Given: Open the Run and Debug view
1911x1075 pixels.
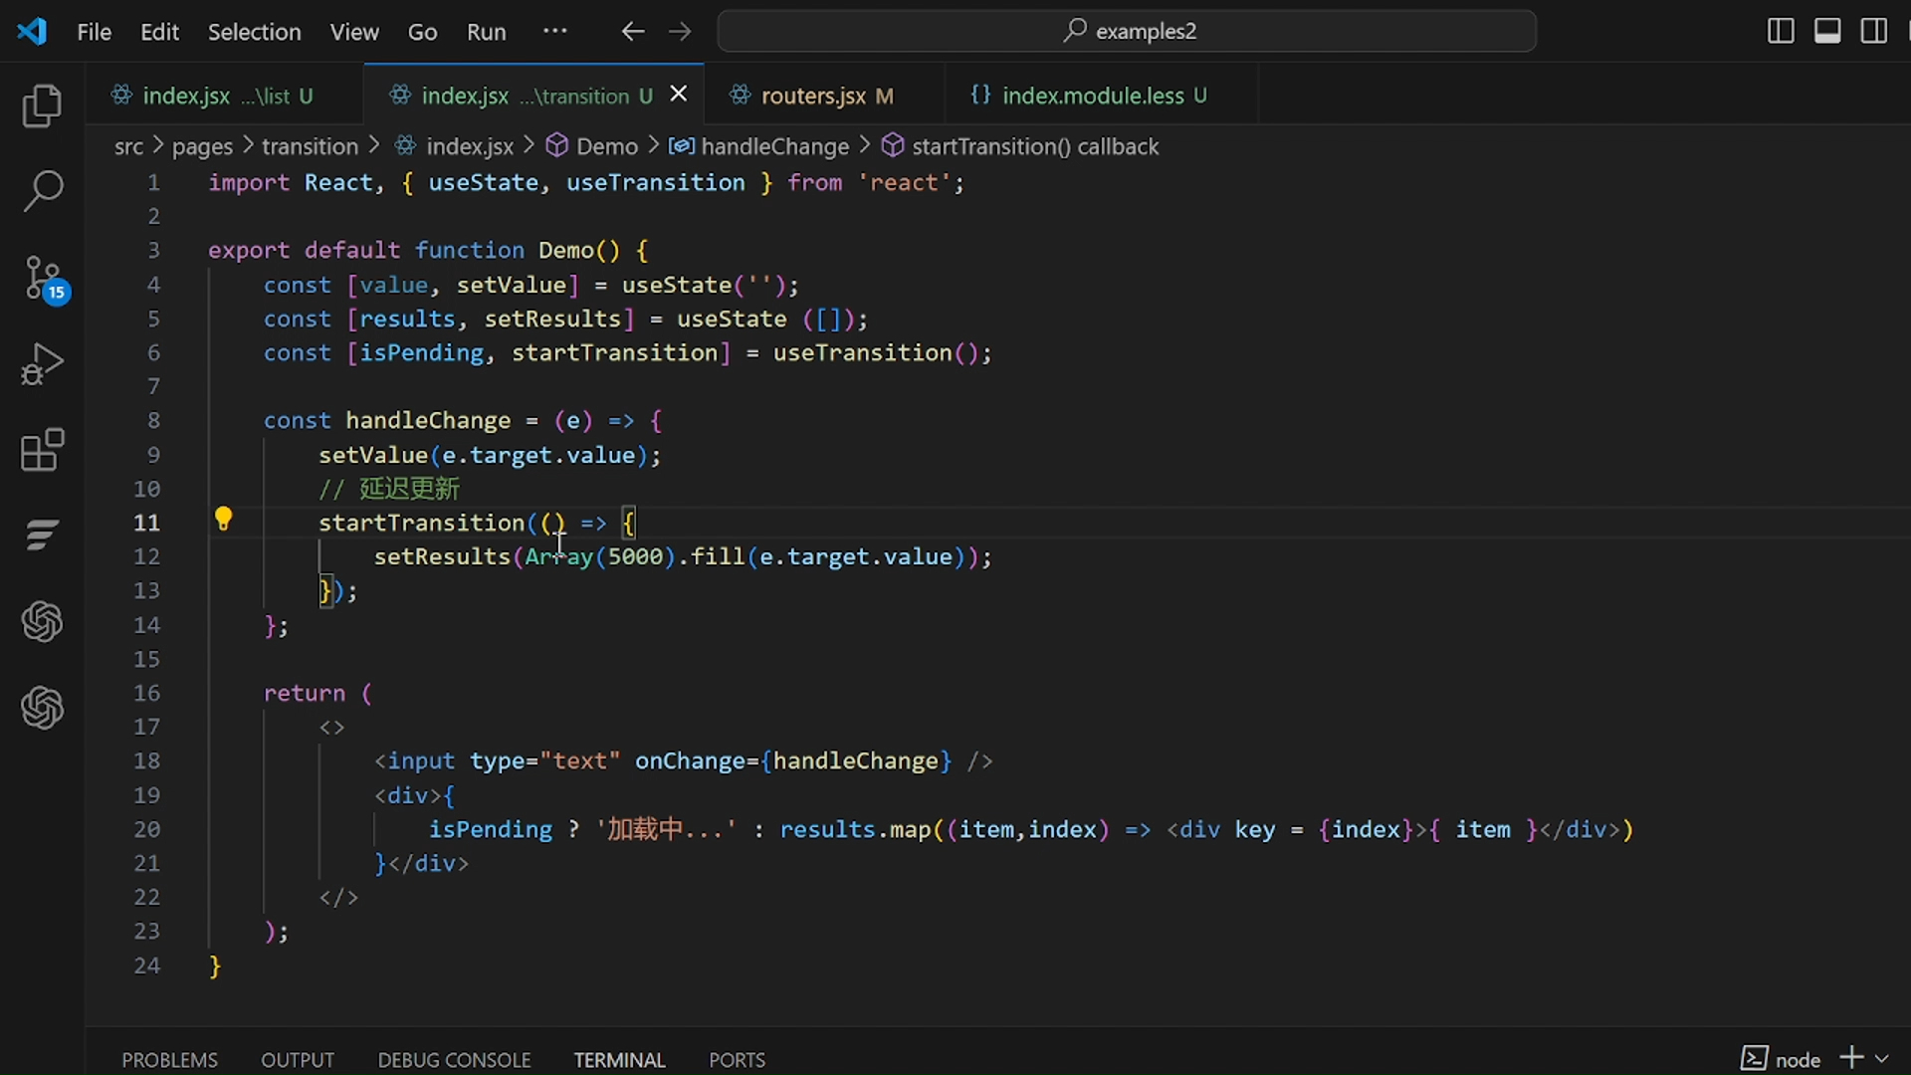Looking at the screenshot, I should click(42, 363).
